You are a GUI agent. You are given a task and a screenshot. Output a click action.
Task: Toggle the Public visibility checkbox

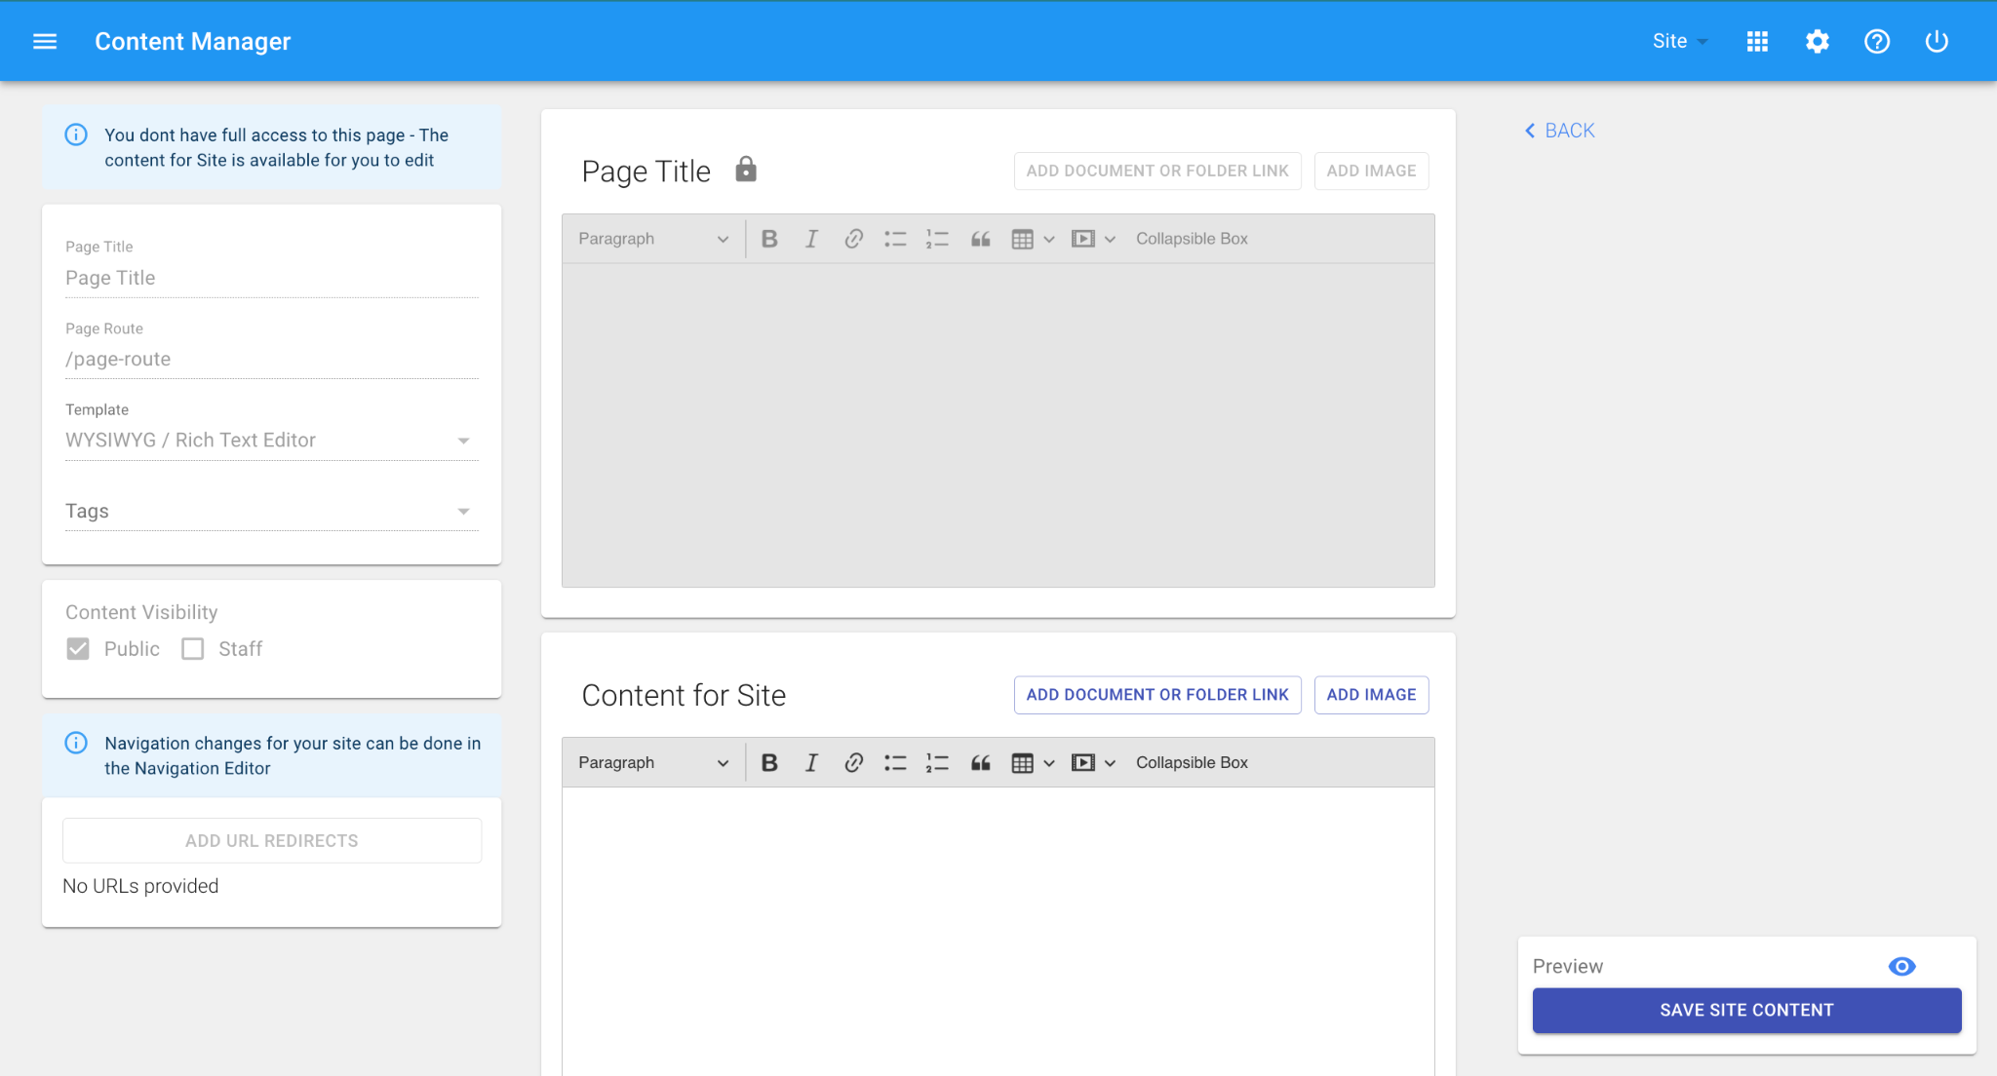tap(78, 649)
